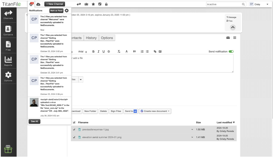Apply bold formatting
Image resolution: width=273 pixels, height=158 pixels.
click(93, 51)
